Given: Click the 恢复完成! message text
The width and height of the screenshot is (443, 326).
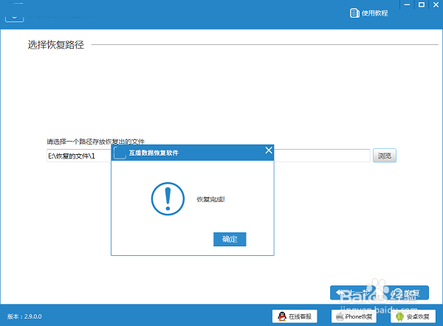Looking at the screenshot, I should click(x=210, y=199).
